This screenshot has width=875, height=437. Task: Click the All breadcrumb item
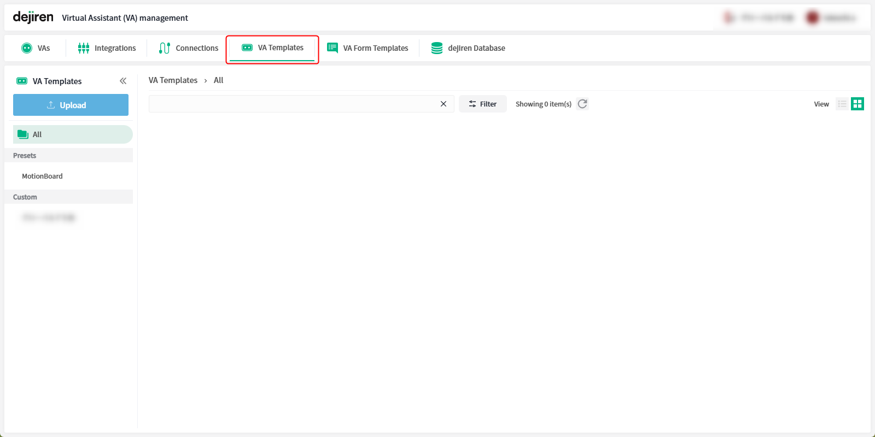(218, 80)
